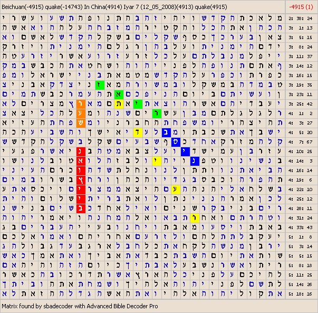Click the red "-4915 (1)" skip value

(x=301, y=7)
